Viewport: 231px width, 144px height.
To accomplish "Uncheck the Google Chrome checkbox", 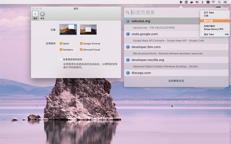I will 81,43.
